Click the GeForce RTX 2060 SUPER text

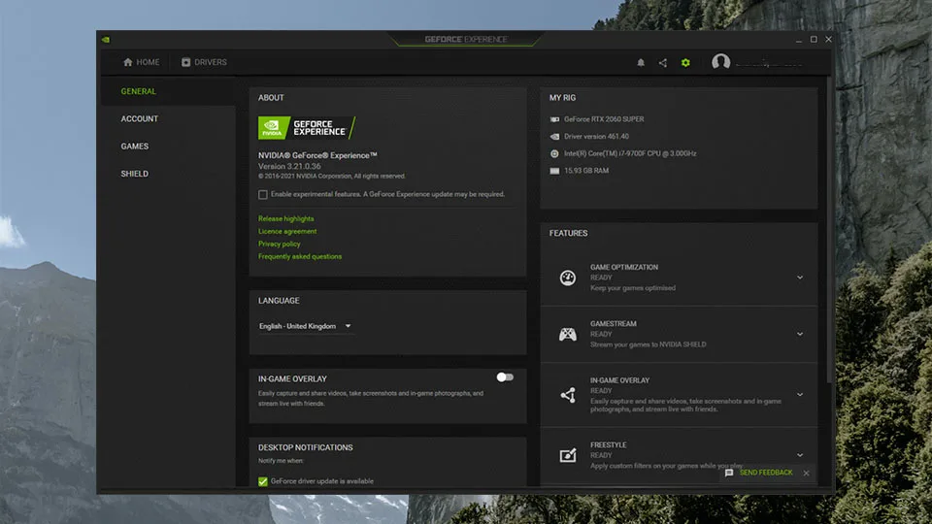click(604, 119)
